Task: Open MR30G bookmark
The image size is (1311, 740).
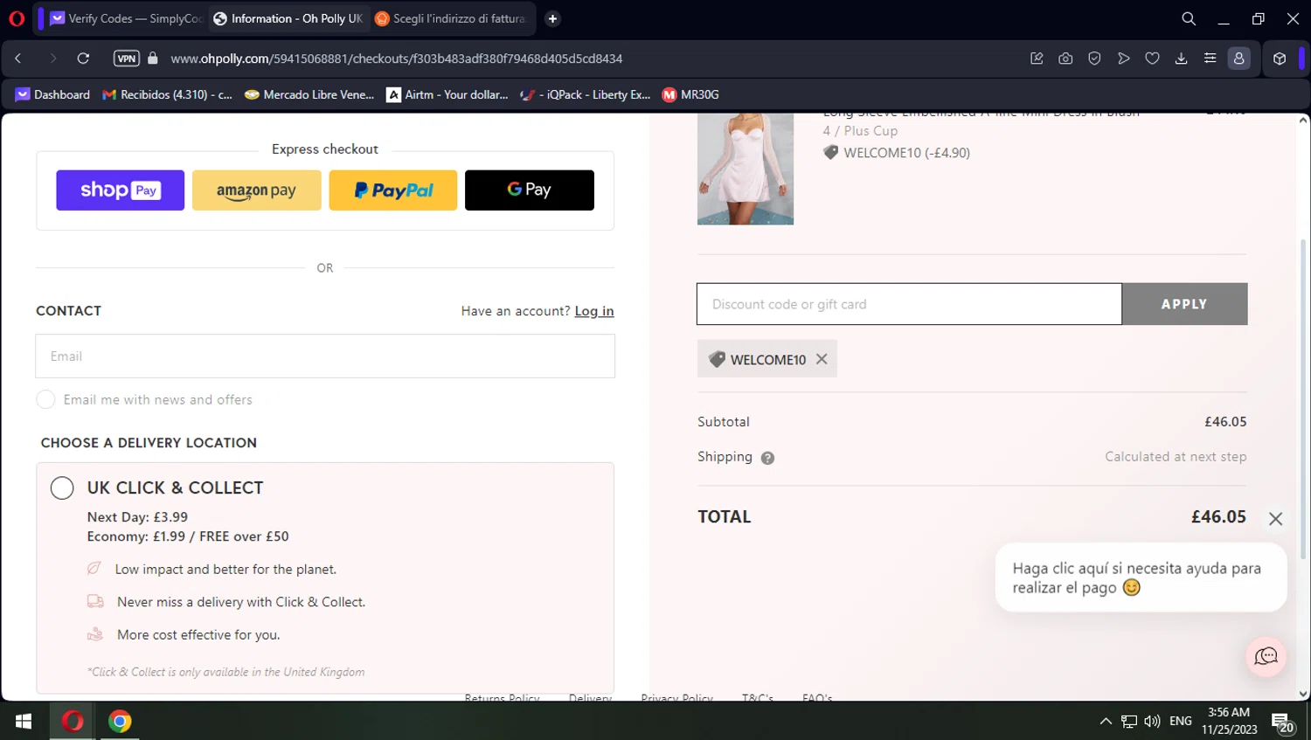Action: (690, 94)
